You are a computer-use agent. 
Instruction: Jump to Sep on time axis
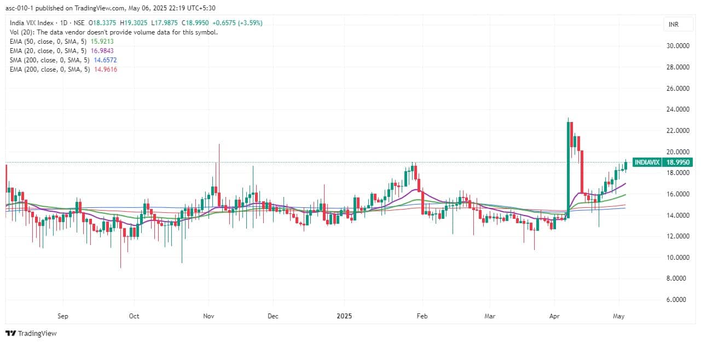(x=62, y=316)
